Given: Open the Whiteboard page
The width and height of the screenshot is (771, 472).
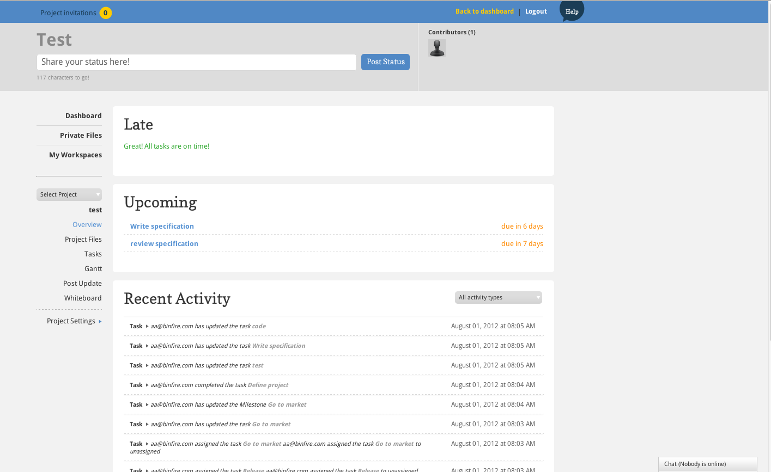Looking at the screenshot, I should [x=83, y=298].
